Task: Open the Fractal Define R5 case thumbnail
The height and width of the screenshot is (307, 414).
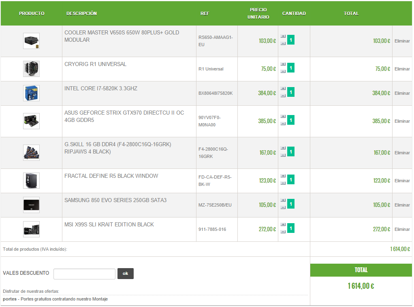Action: pos(32,181)
